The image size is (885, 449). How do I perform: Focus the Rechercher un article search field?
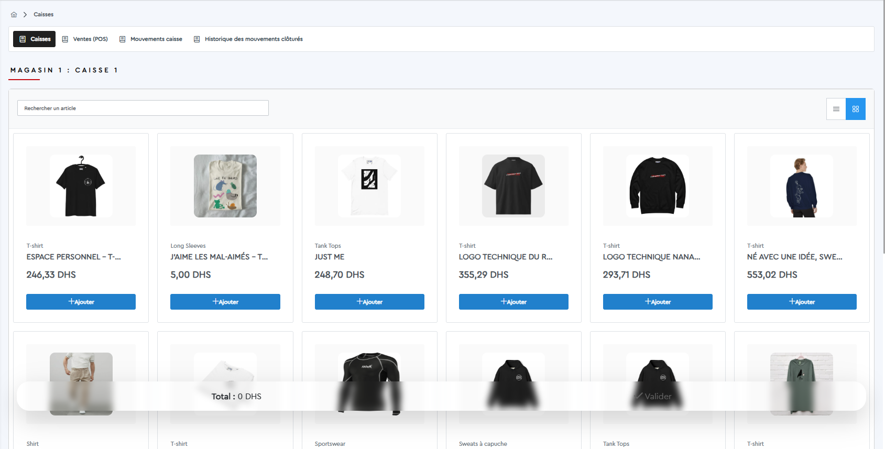143,108
